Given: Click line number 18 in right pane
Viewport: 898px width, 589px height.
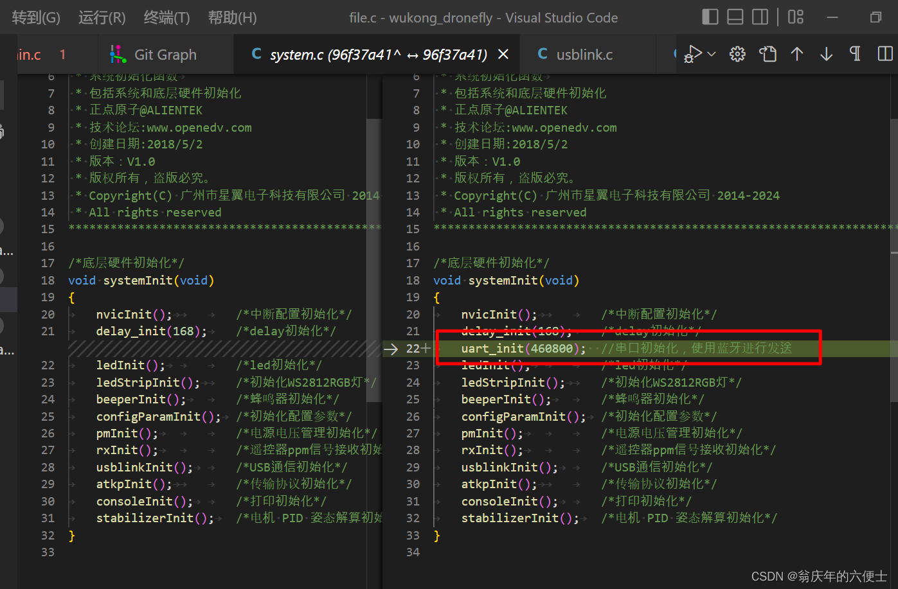Looking at the screenshot, I should click(x=413, y=280).
